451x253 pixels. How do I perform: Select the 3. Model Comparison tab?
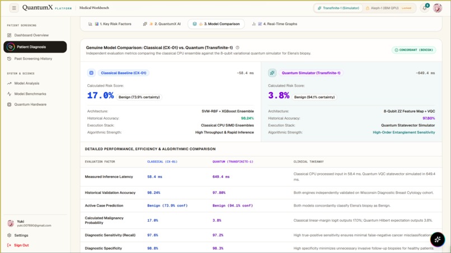(217, 24)
